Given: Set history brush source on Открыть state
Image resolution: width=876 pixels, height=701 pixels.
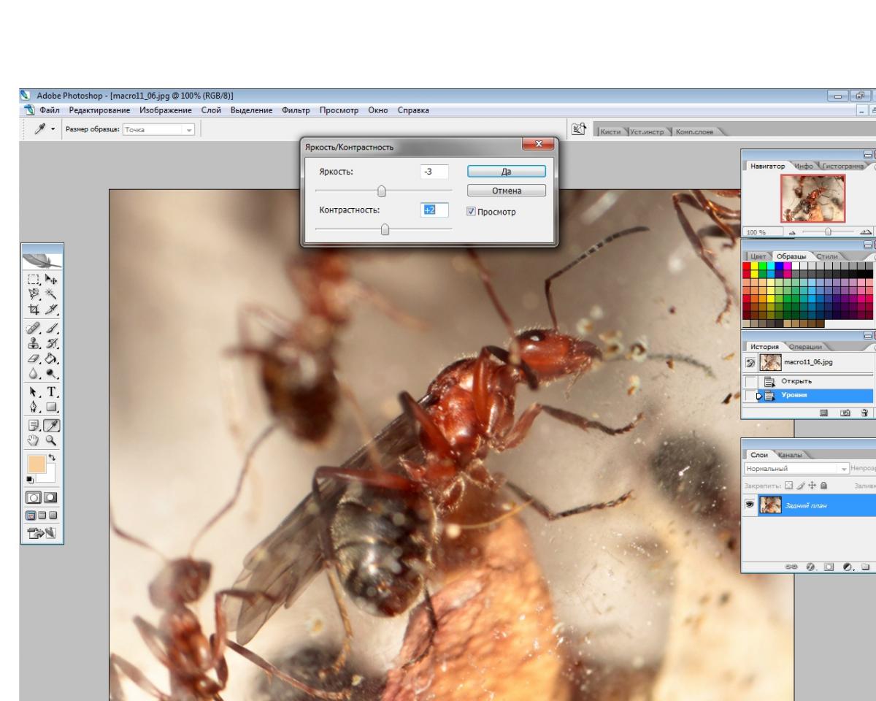Looking at the screenshot, I should [750, 381].
